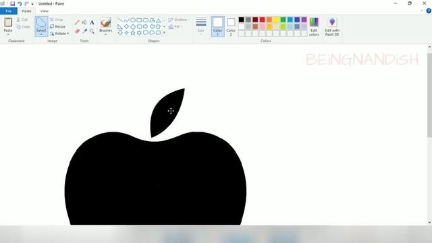Open the Paste dropdown arrow
The width and height of the screenshot is (432, 243).
point(8,34)
